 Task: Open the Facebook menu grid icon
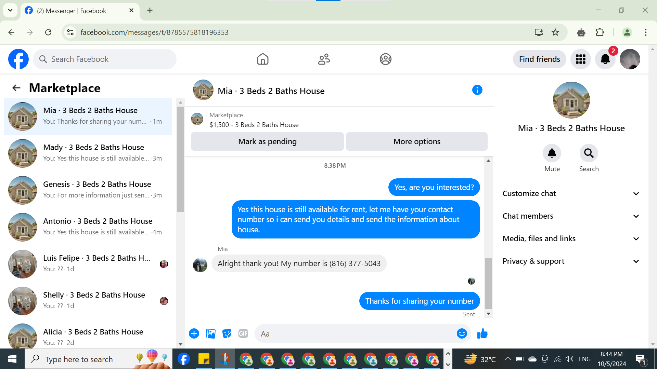[580, 59]
